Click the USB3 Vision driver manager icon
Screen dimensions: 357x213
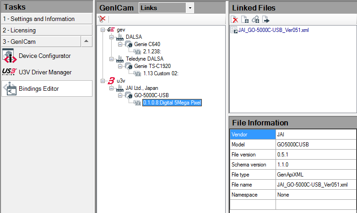point(9,72)
